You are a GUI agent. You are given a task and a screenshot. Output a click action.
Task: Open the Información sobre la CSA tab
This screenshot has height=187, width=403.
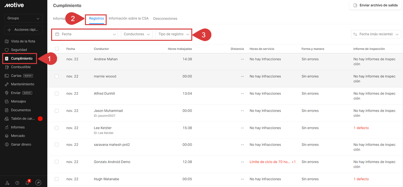click(x=128, y=19)
